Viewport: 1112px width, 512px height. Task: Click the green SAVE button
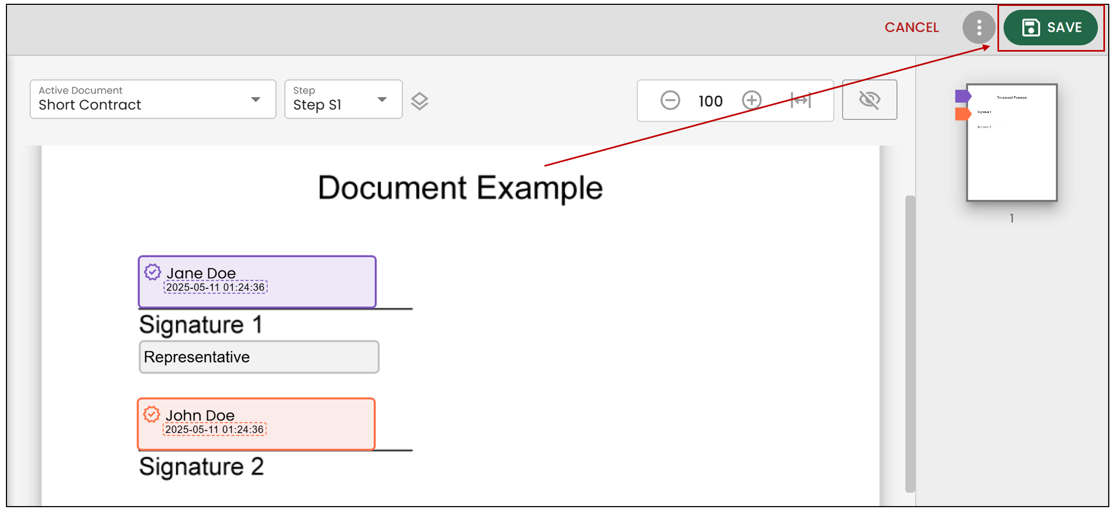[x=1050, y=27]
